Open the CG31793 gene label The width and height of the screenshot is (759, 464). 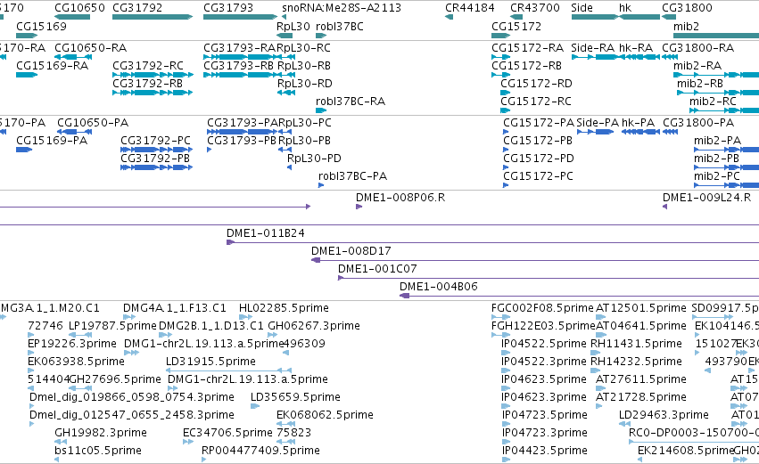(228, 8)
